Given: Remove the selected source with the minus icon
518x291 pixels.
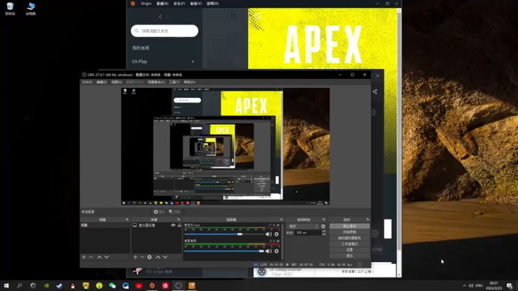Looking at the screenshot, I should pos(142,257).
